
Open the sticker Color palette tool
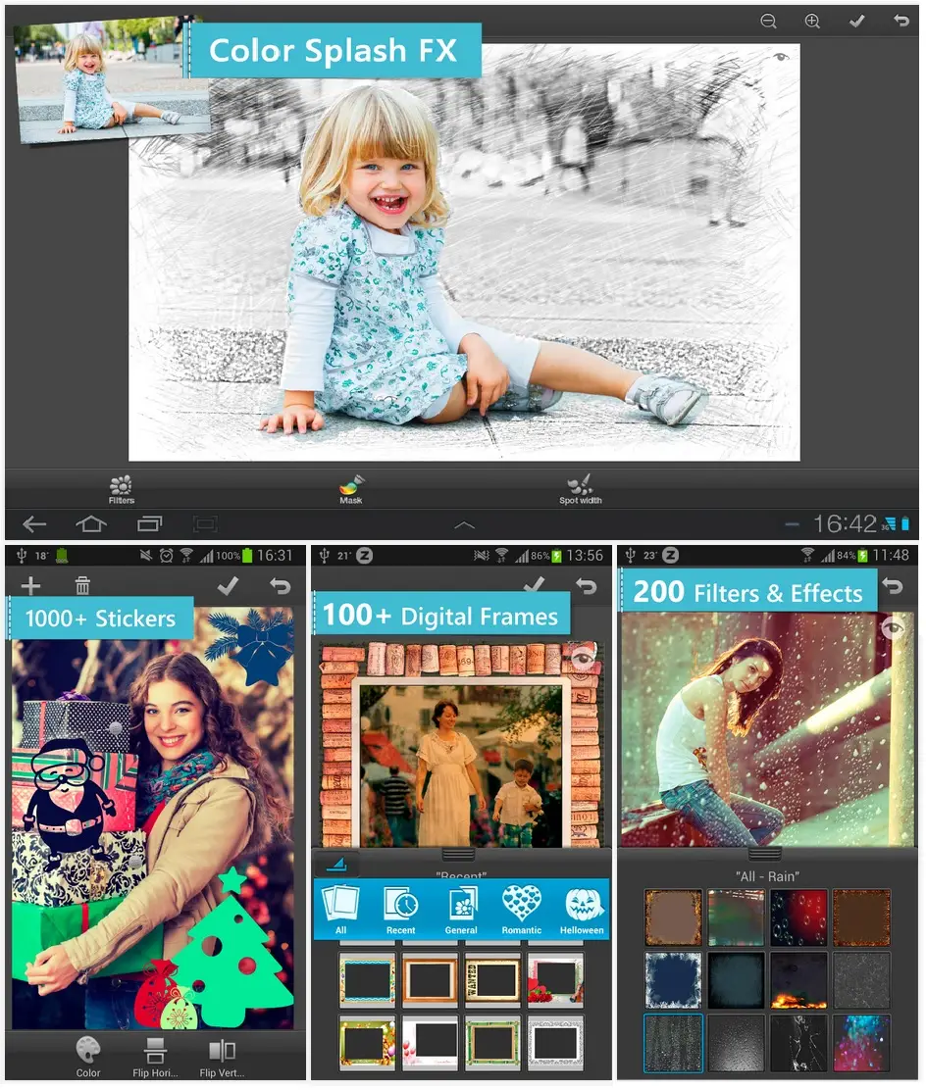point(88,1057)
